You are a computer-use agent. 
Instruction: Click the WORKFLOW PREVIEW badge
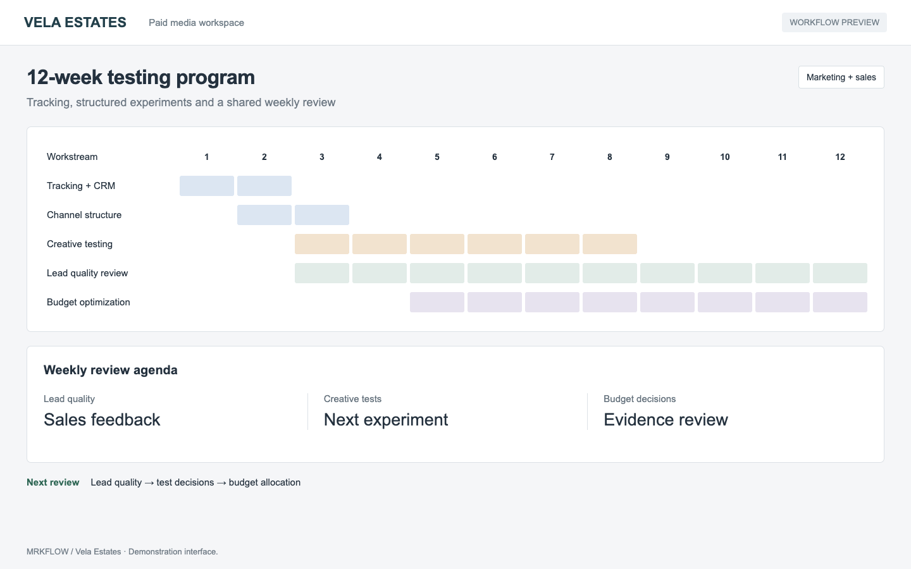pyautogui.click(x=834, y=22)
